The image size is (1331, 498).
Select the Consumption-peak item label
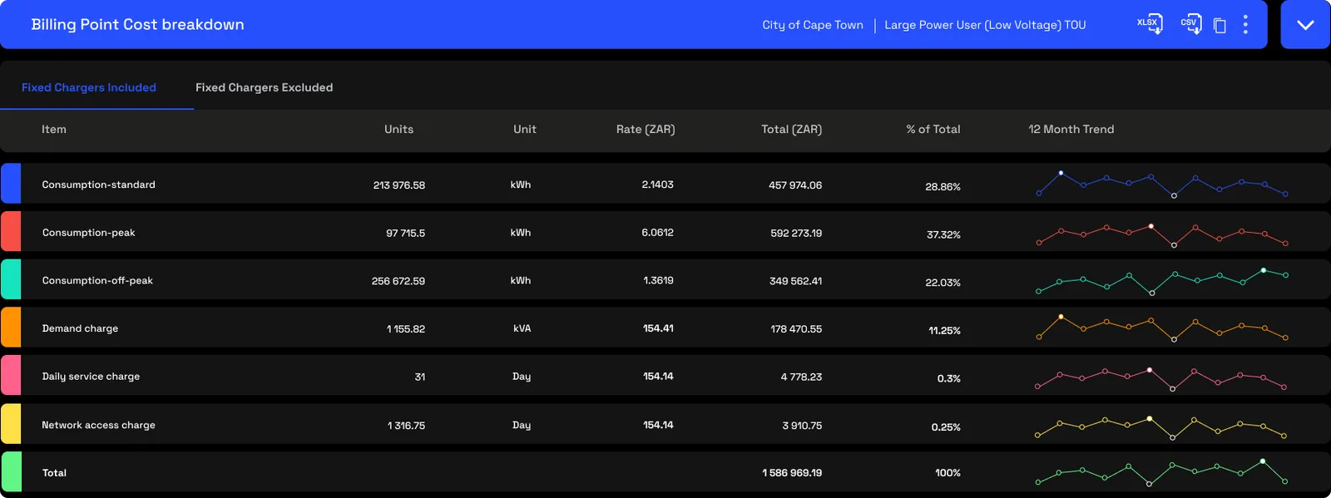pos(88,233)
